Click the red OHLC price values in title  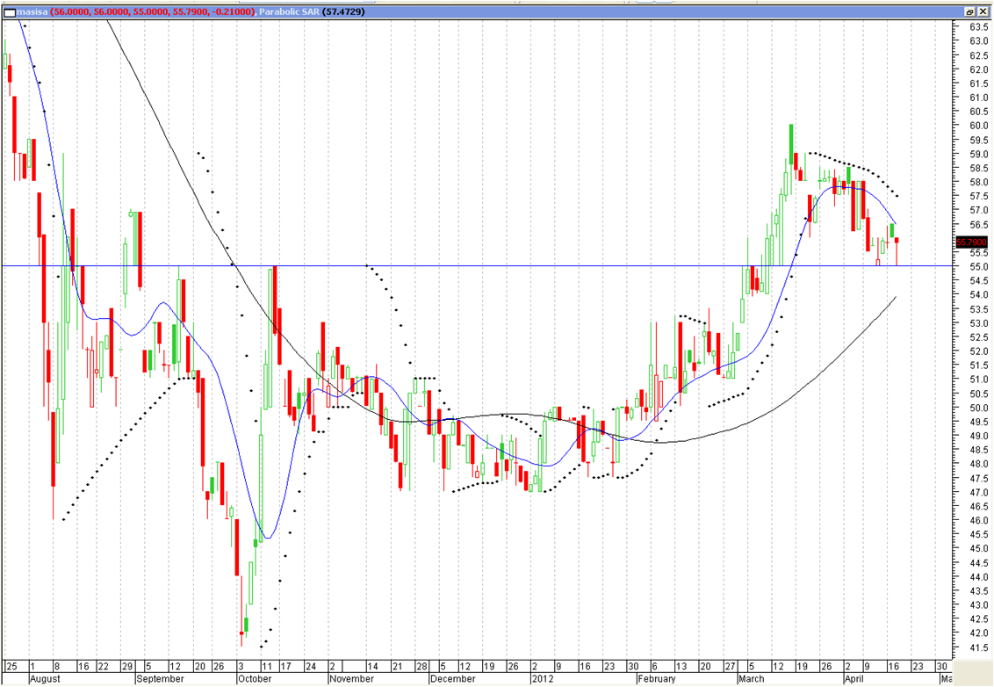[153, 11]
